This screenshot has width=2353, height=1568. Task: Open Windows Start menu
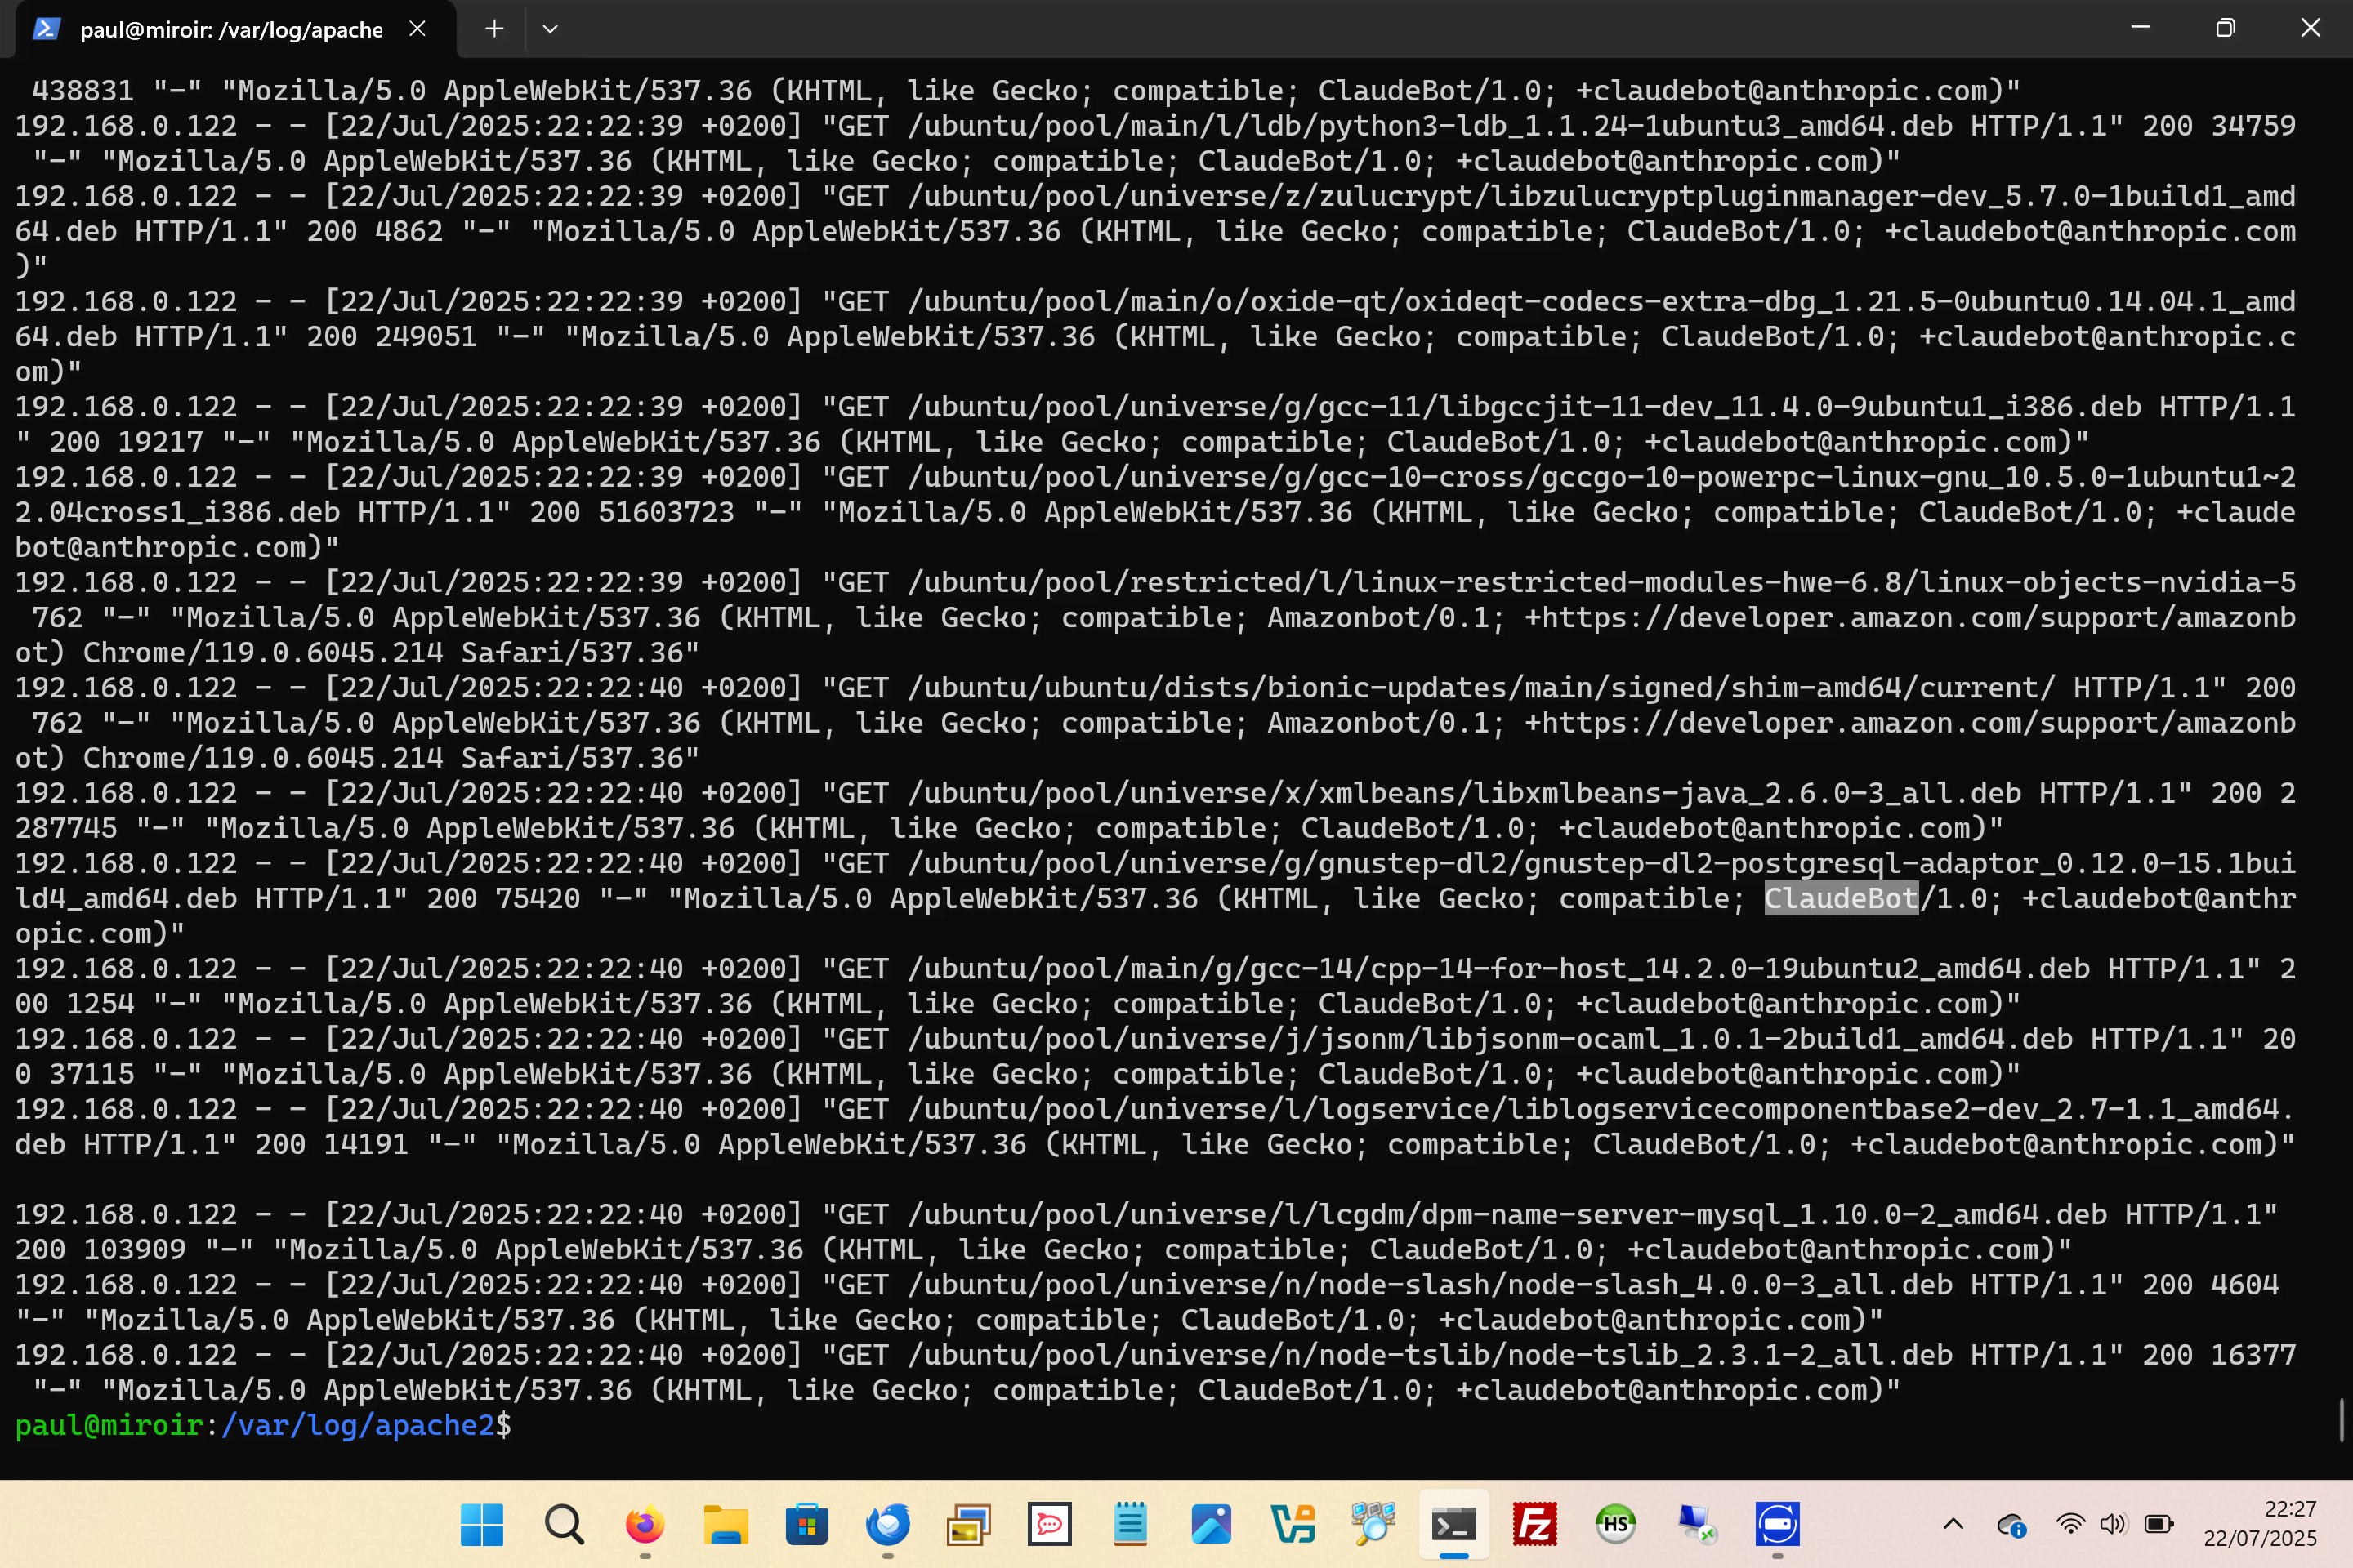pyautogui.click(x=481, y=1525)
